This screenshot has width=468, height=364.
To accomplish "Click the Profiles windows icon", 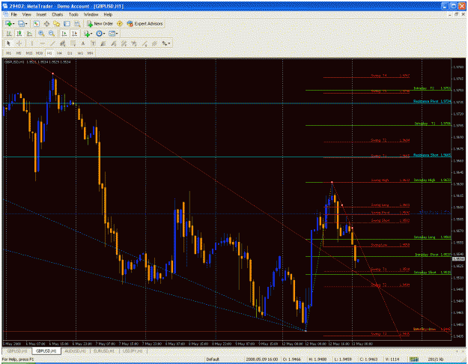I will (x=21, y=23).
